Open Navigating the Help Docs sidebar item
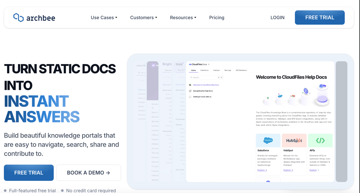360x193 pixels. click(x=203, y=91)
